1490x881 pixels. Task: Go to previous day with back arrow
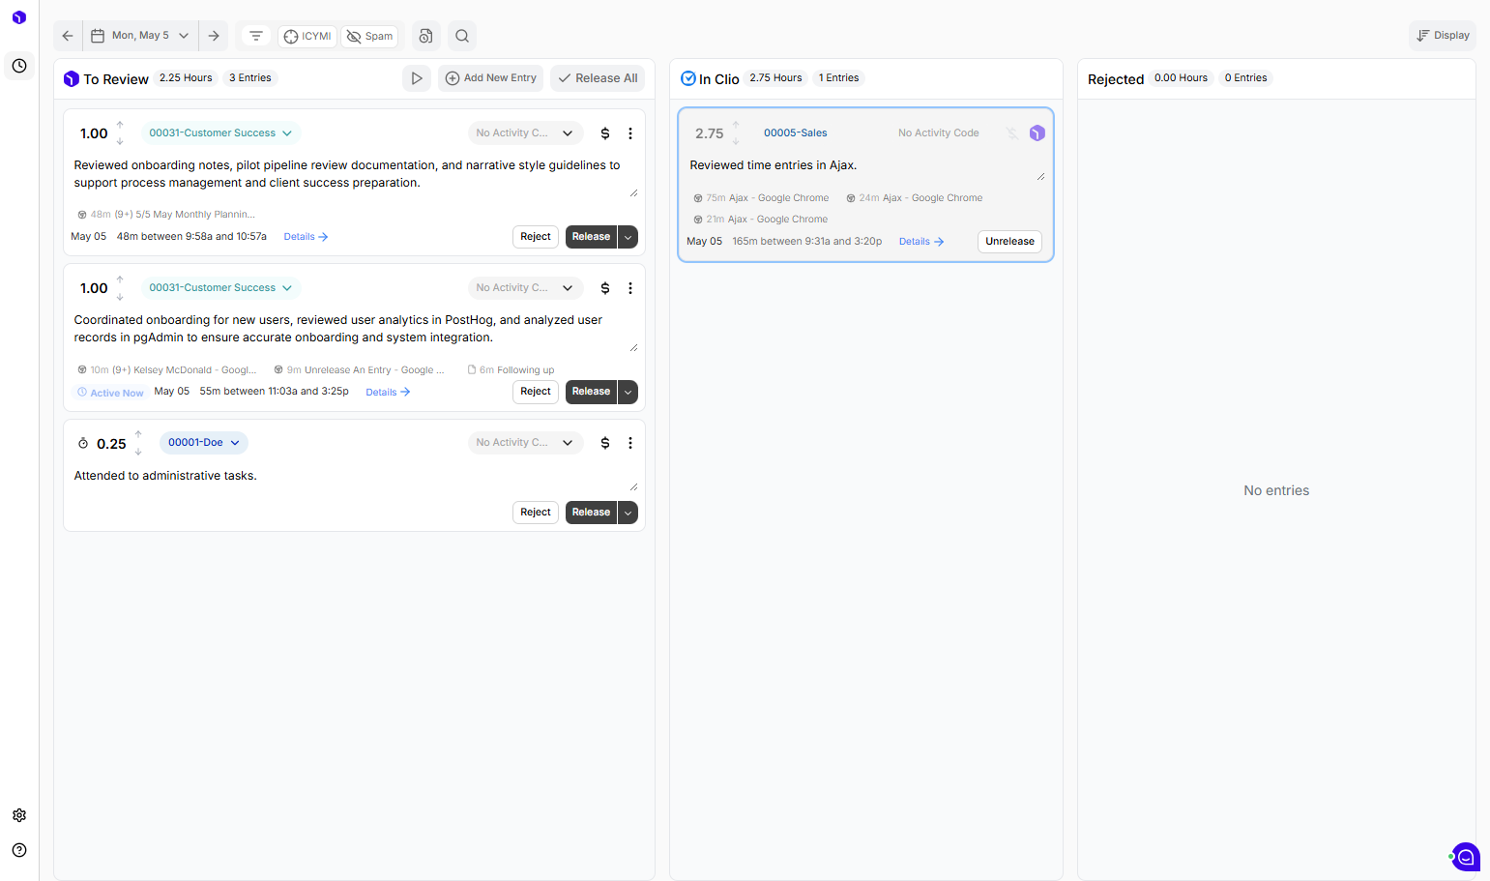(x=68, y=36)
